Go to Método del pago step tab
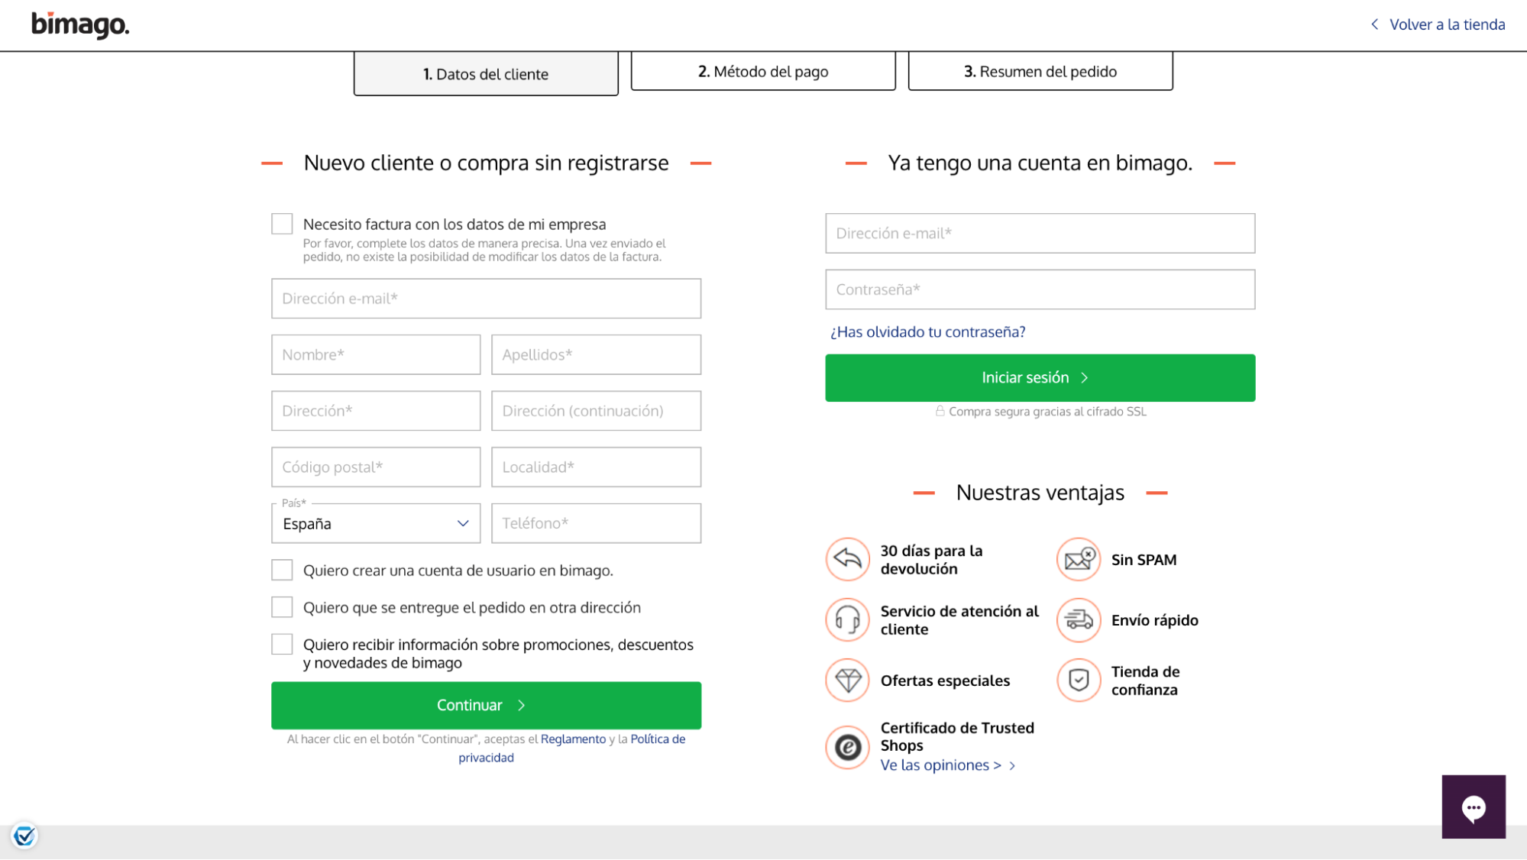Screen dimensions: 1527x860 763,71
